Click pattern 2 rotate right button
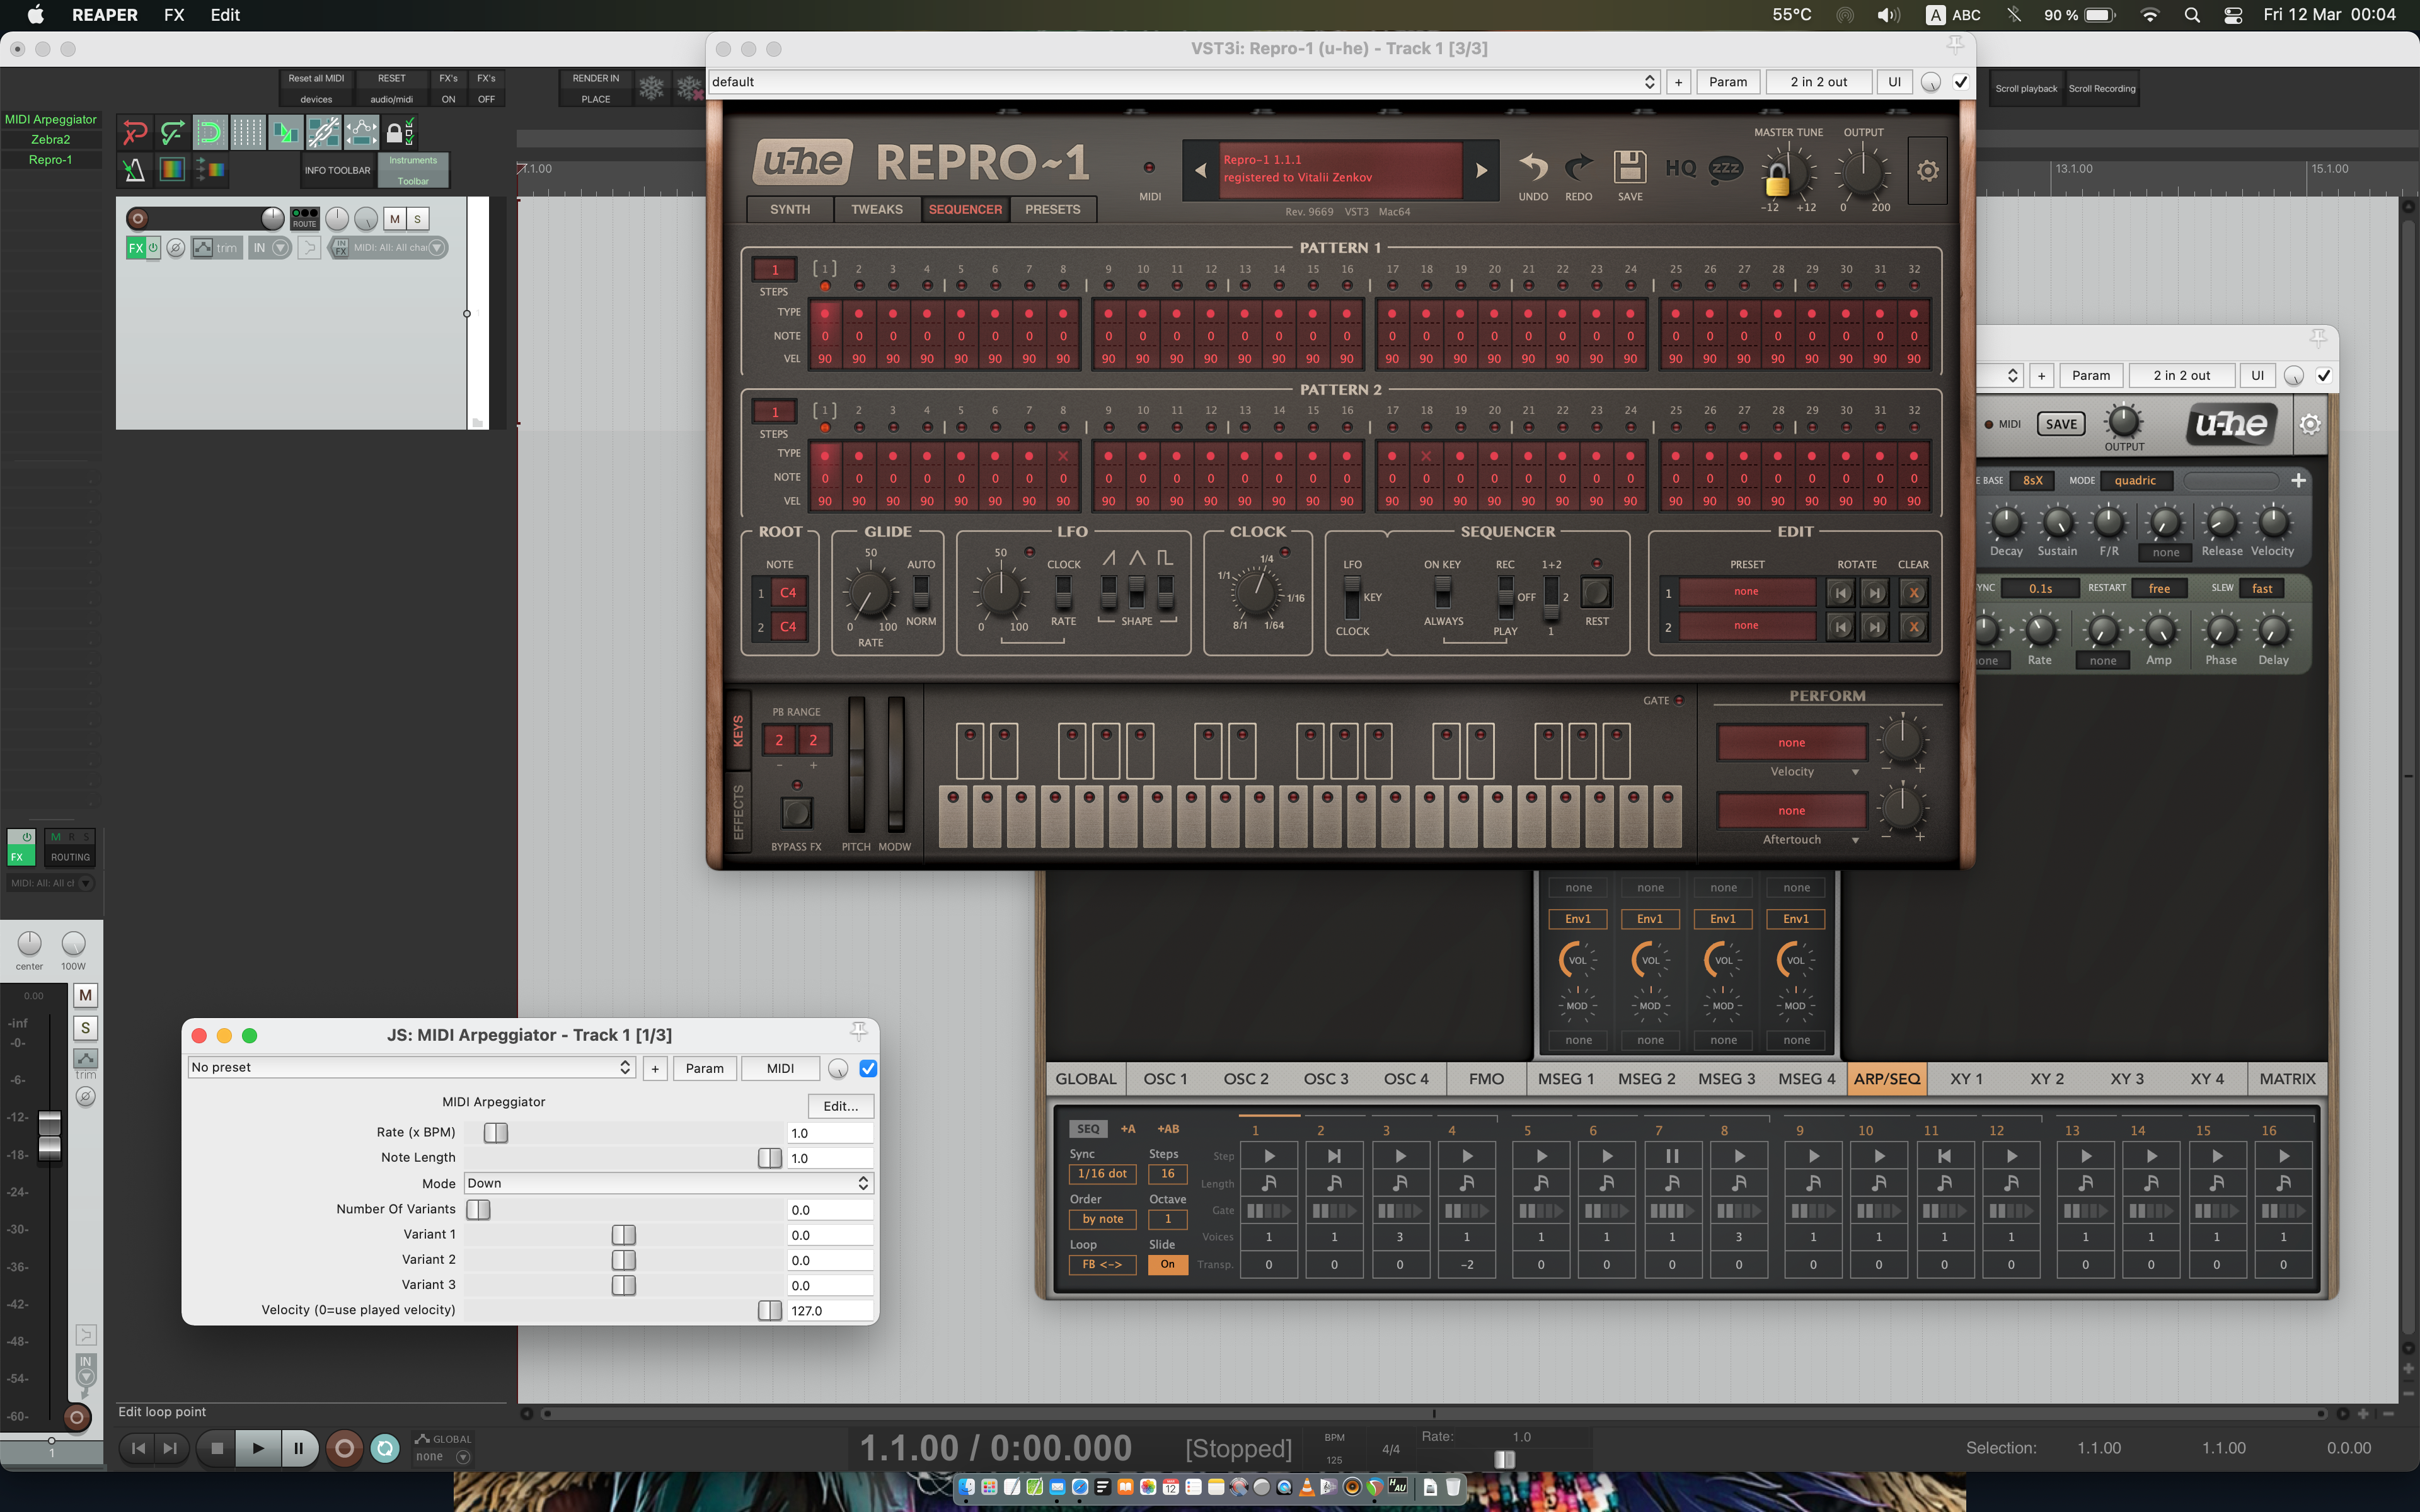The image size is (2420, 1512). [1875, 627]
